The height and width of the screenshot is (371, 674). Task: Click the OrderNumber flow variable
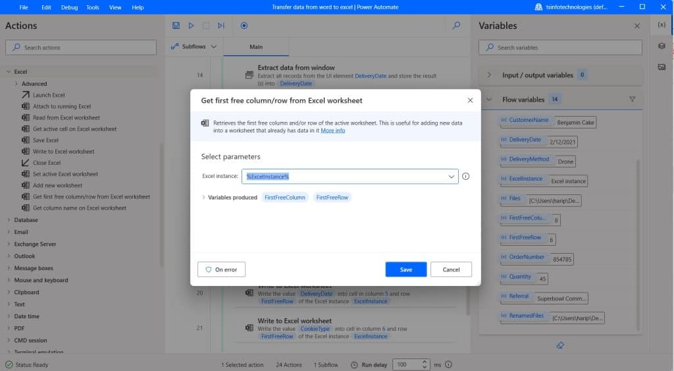tap(527, 257)
